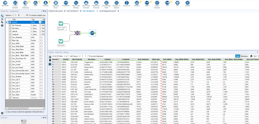Open the Site Postcode type dropdown
Screen dimensions: 259x124
tap(40, 25)
